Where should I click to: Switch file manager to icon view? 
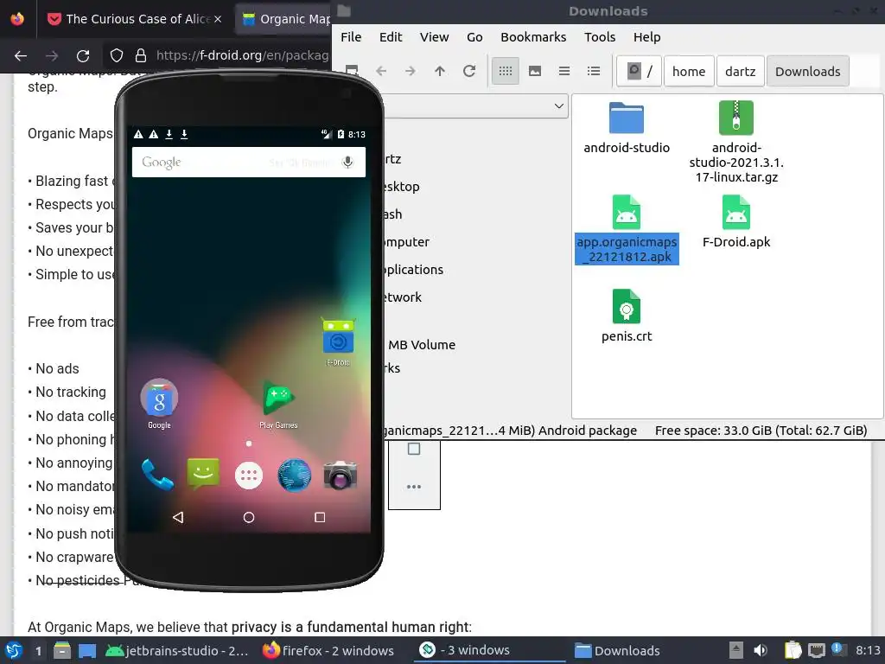(x=505, y=71)
